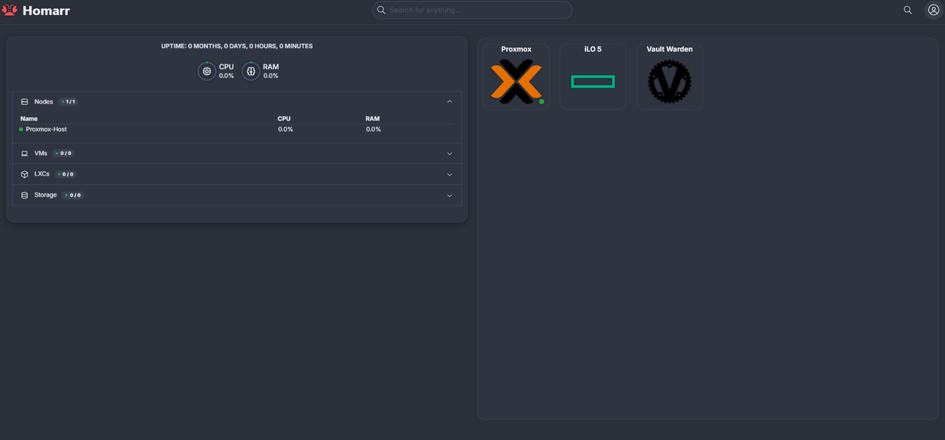Click the Name column header
Viewport: 945px width, 440px height.
coord(29,119)
